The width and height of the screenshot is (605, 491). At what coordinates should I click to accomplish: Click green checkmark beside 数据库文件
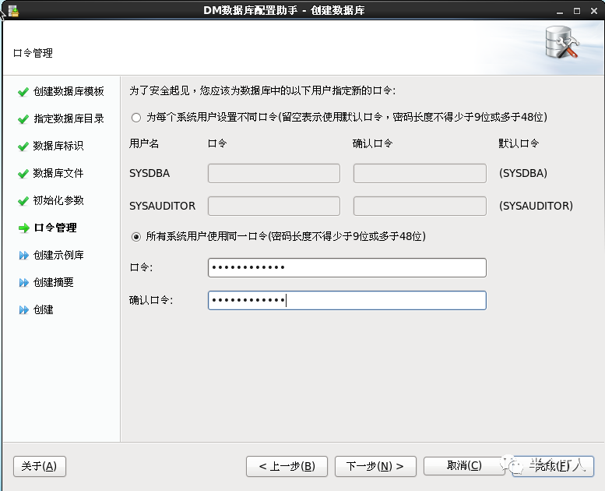pyautogui.click(x=23, y=174)
